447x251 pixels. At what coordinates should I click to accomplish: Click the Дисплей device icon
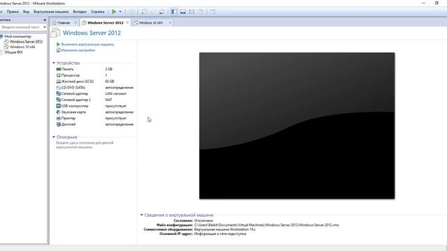(x=59, y=124)
